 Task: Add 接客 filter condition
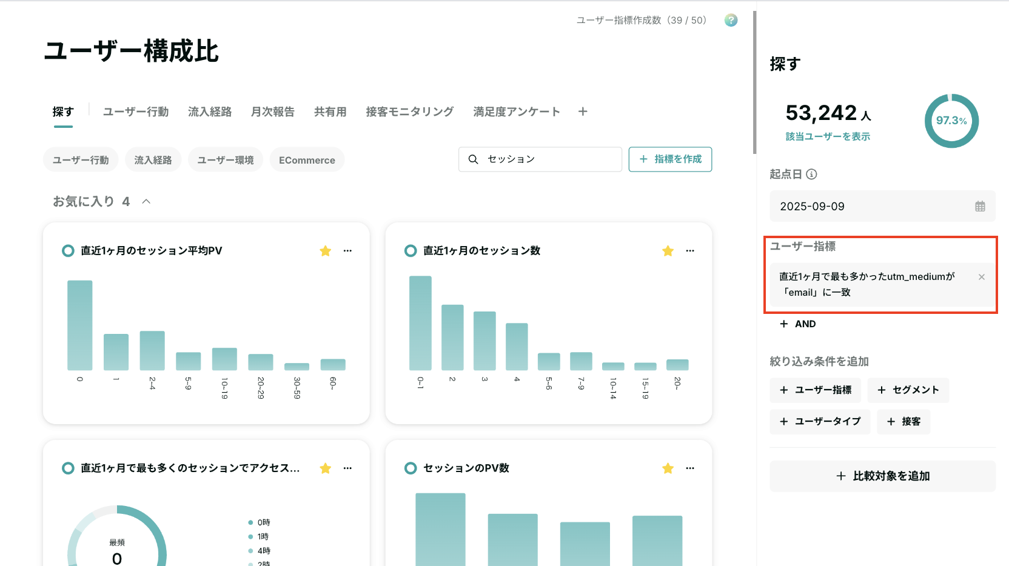(903, 422)
